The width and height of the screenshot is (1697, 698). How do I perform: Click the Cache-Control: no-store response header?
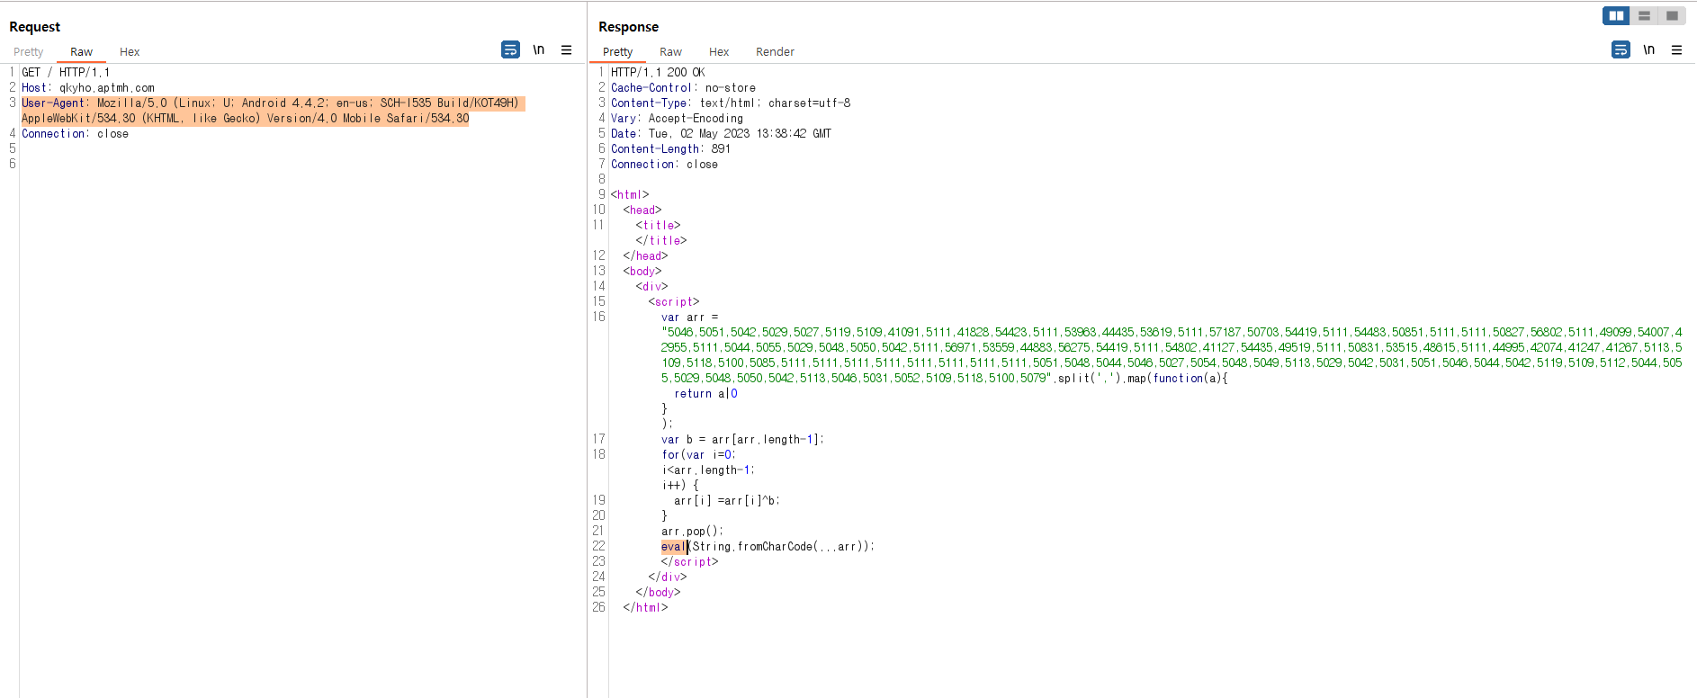(x=683, y=88)
